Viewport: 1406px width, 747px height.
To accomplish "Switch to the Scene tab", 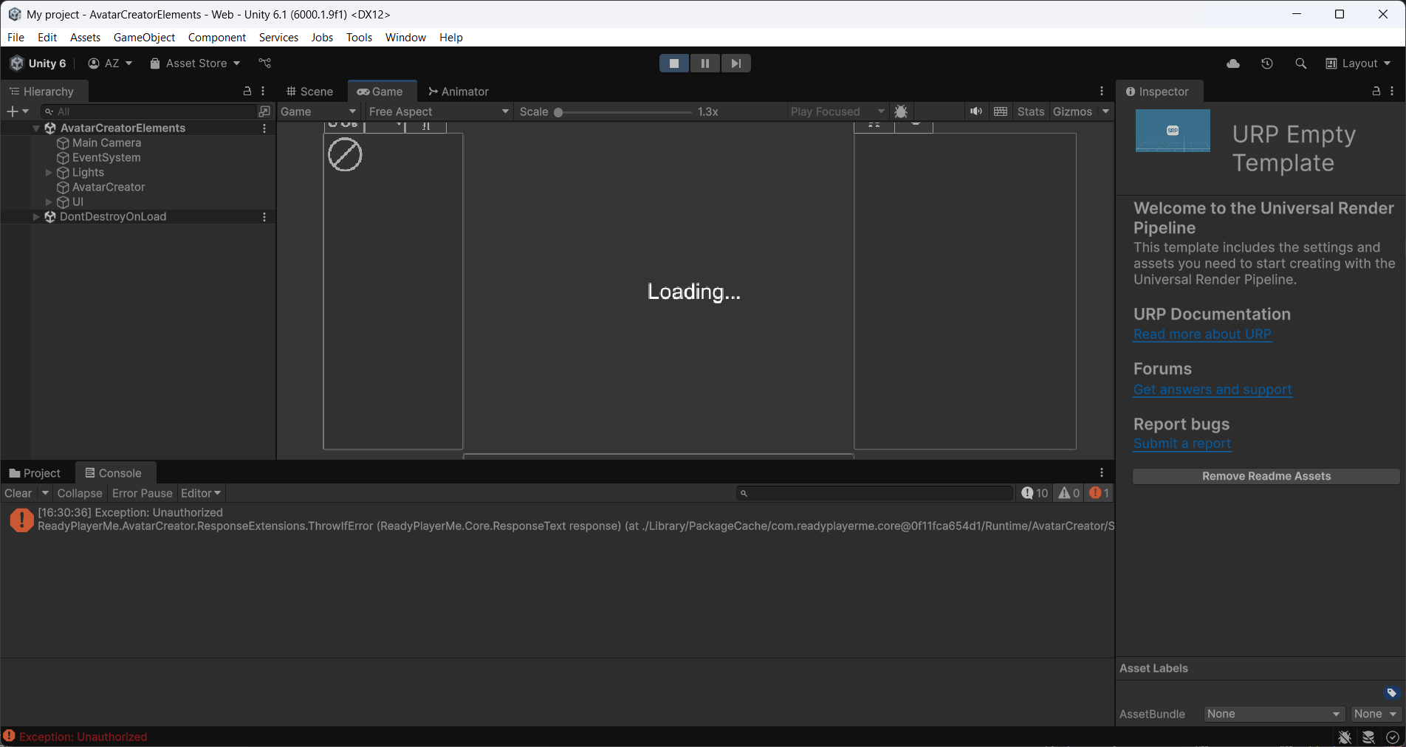I will pos(310,92).
